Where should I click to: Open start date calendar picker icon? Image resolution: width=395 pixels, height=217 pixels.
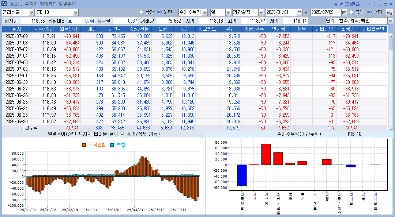pyautogui.click(x=299, y=12)
